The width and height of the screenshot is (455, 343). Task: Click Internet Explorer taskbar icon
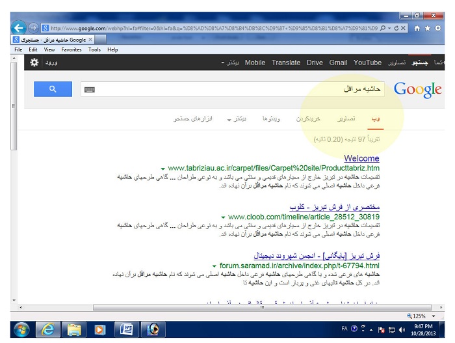[x=48, y=329]
